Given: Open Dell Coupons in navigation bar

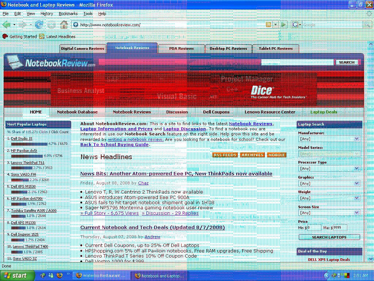Looking at the screenshot, I should (x=216, y=112).
